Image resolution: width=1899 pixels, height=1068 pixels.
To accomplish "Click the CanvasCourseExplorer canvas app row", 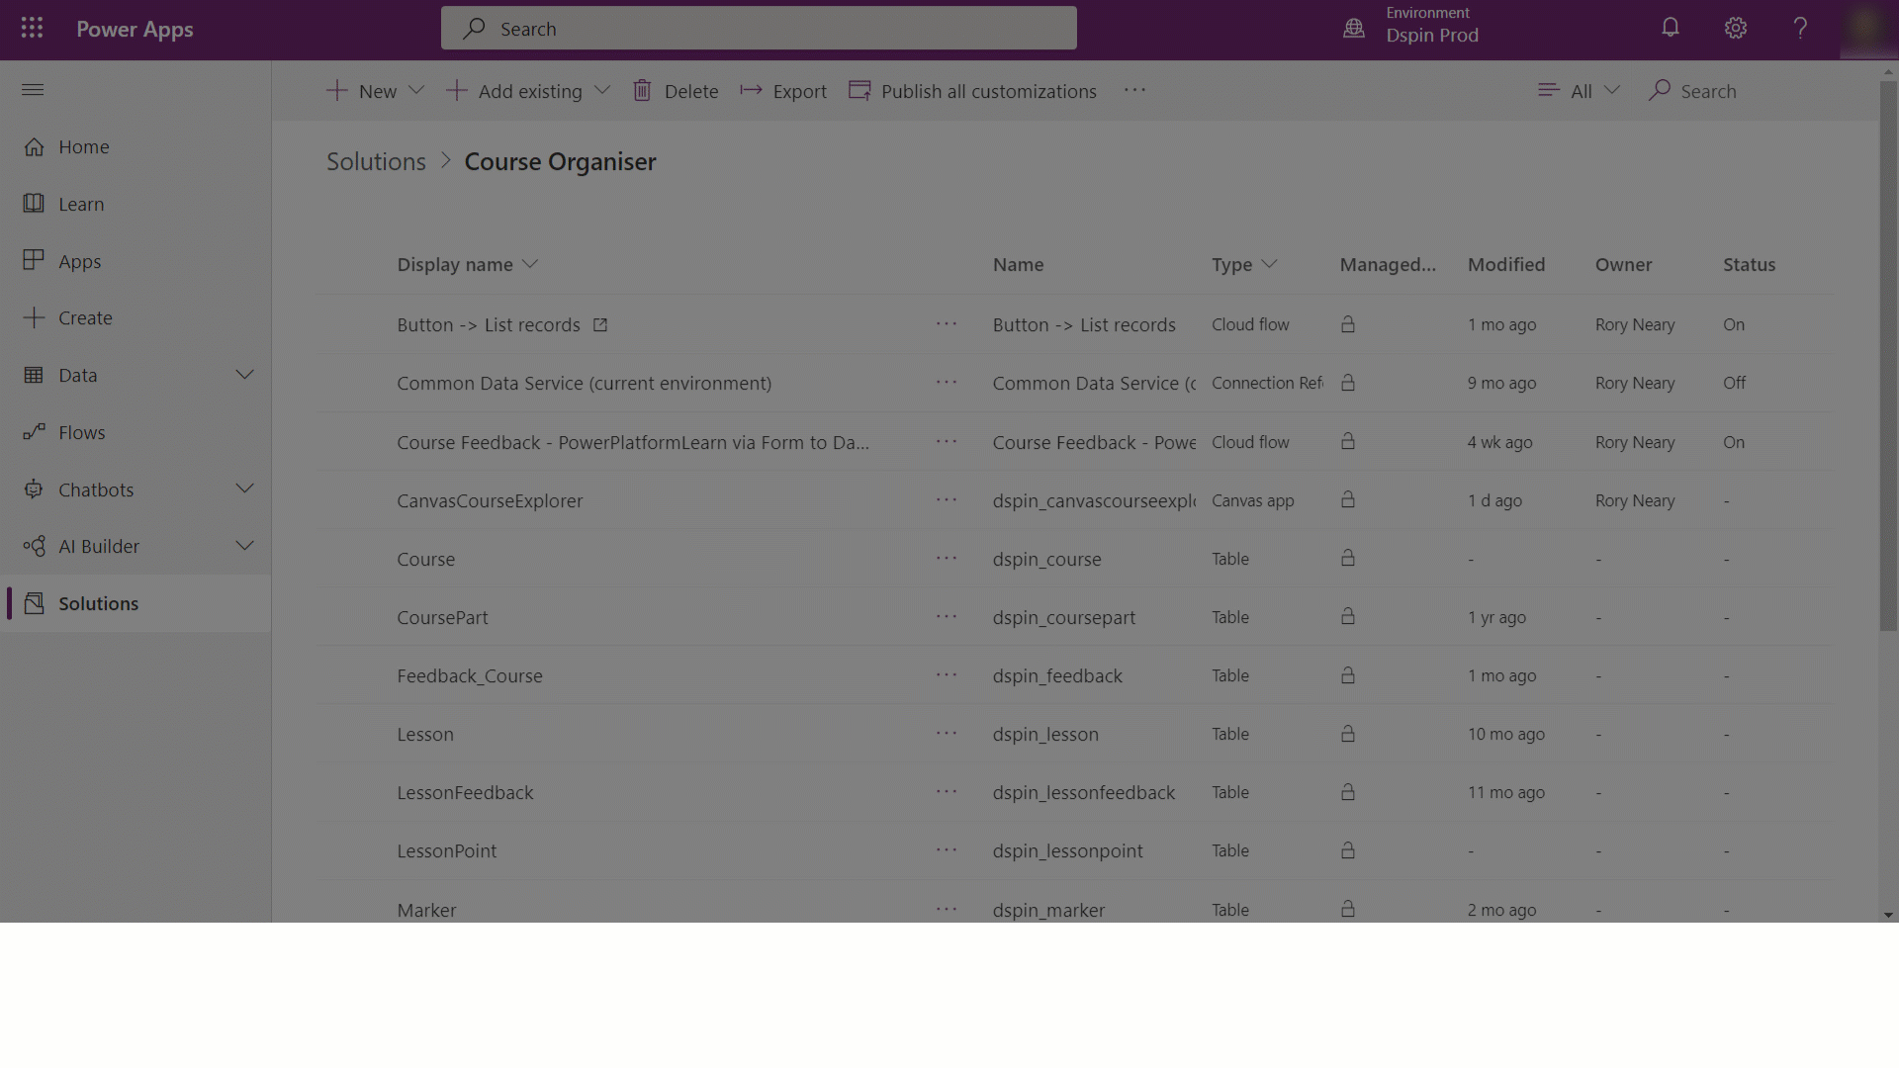I will [491, 500].
